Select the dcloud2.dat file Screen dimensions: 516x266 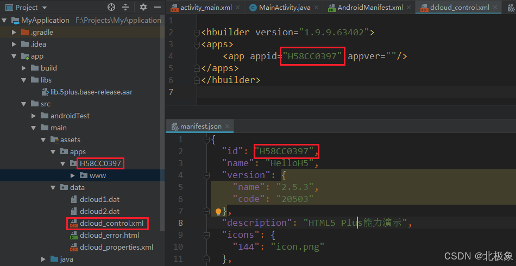point(95,211)
